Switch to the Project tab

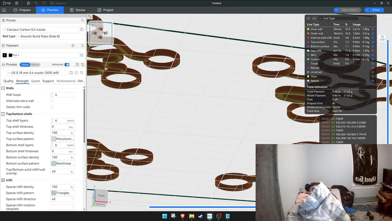click(105, 10)
